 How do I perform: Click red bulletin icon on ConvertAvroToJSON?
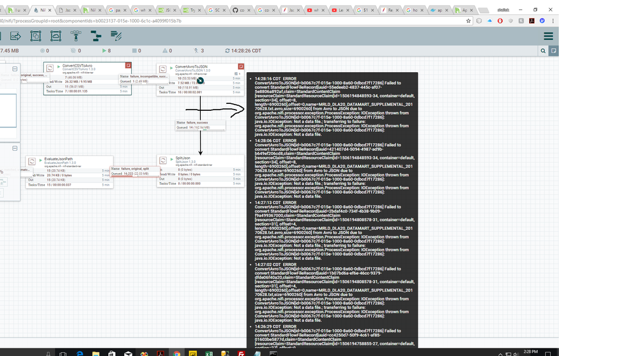241,66
